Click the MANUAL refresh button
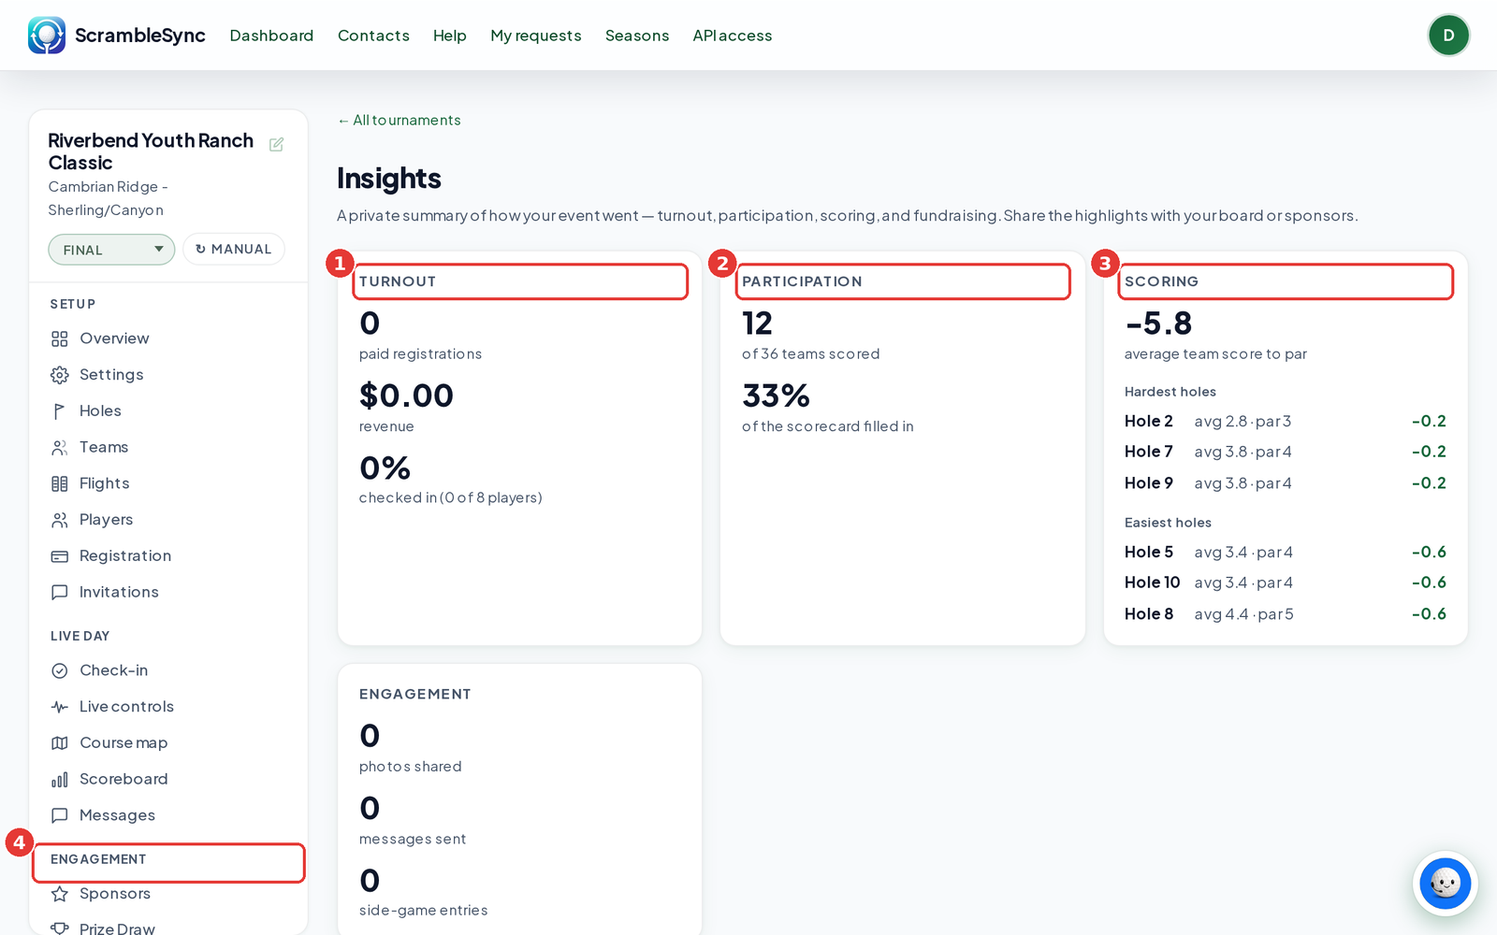Screen dimensions: 1497x935 click(x=234, y=250)
